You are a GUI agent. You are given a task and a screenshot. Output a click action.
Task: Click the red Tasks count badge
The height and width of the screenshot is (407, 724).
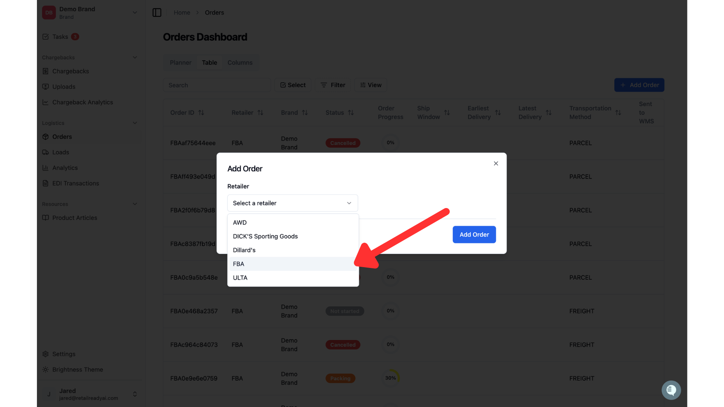tap(75, 37)
